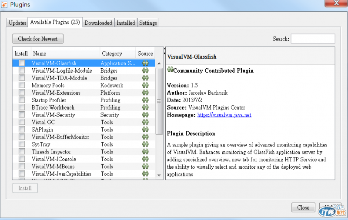Click community source icon for VisualVM-JvmCapabilities row

point(145,173)
